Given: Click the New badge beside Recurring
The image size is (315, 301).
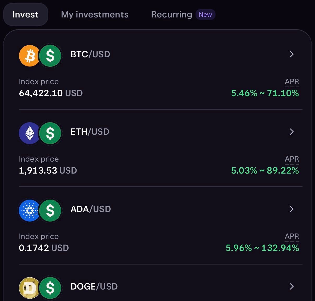Looking at the screenshot, I should tap(205, 14).
